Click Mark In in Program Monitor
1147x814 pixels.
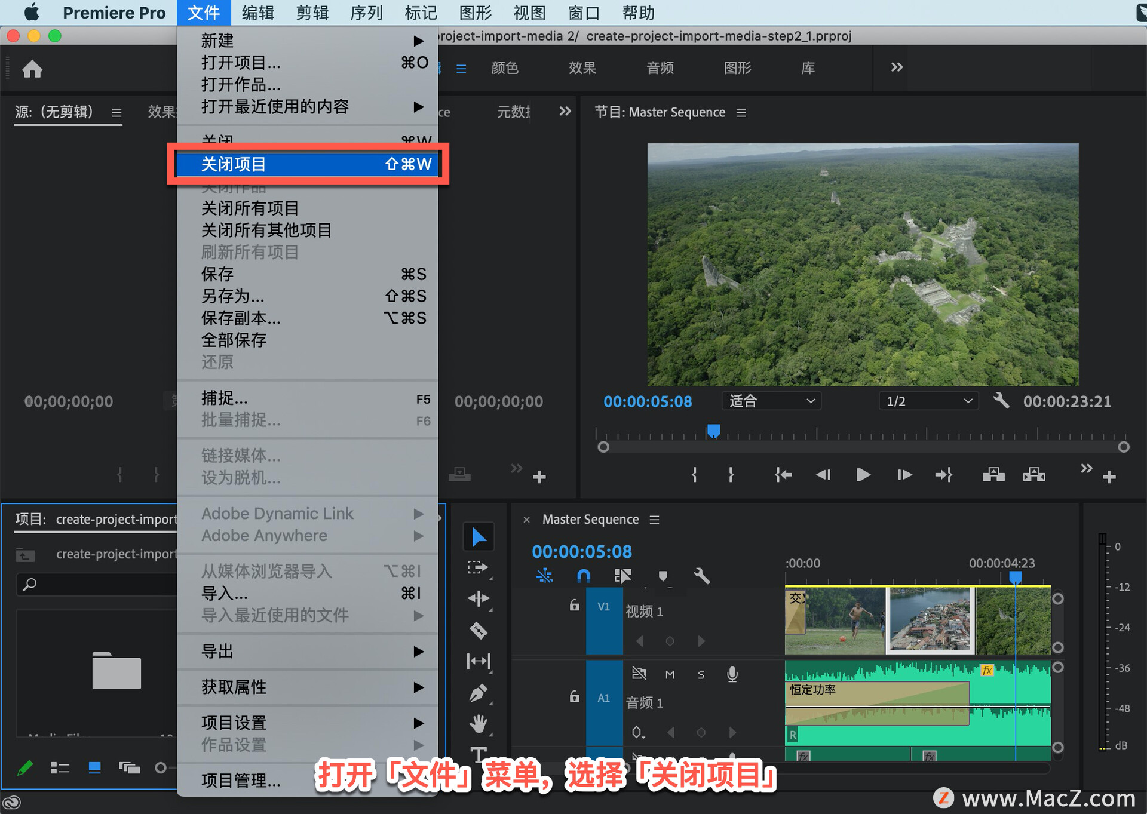coord(694,475)
